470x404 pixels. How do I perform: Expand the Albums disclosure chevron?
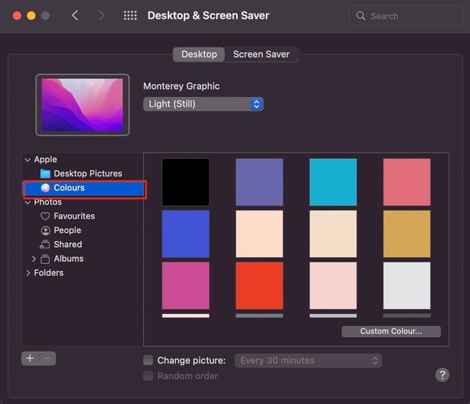(x=34, y=258)
